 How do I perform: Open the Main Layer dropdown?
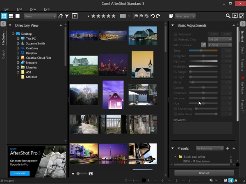point(185,16)
